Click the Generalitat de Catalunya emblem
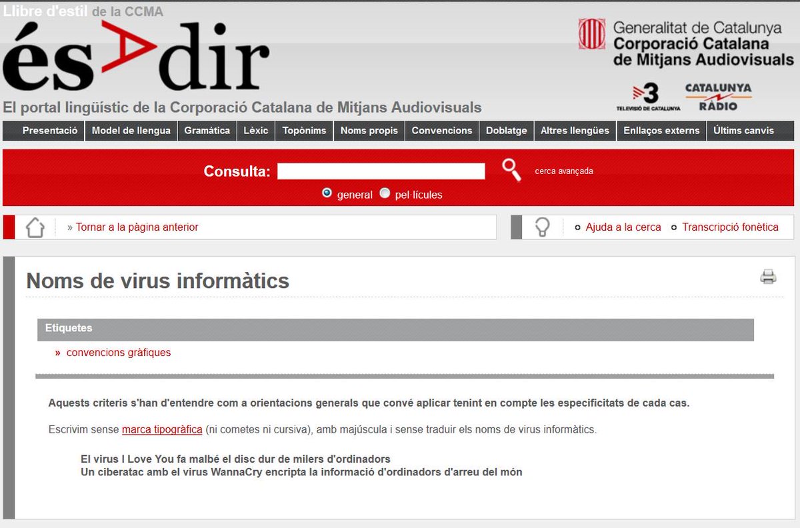800x528 pixels. point(591,33)
